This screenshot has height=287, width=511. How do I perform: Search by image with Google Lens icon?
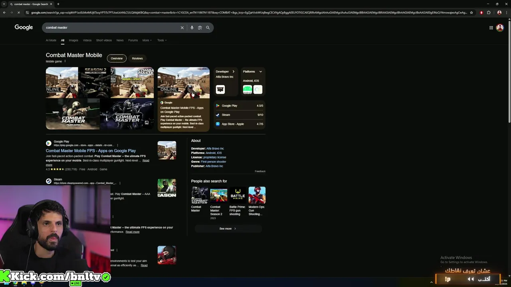tap(200, 28)
